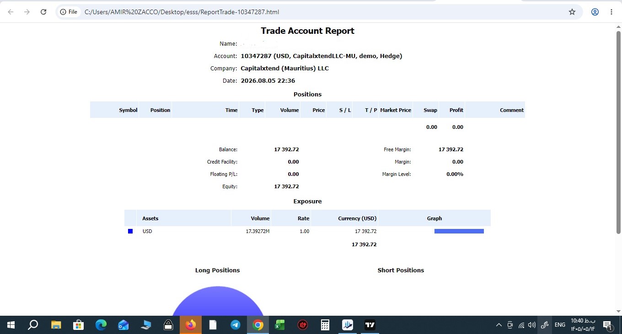The image size is (622, 334).
Task: Click the Meet Now tray icon
Action: click(510, 325)
